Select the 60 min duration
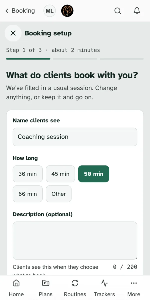Screen dimensions: 150x300 tap(28, 194)
